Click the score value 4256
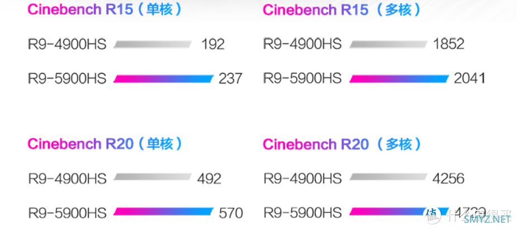 (448, 179)
